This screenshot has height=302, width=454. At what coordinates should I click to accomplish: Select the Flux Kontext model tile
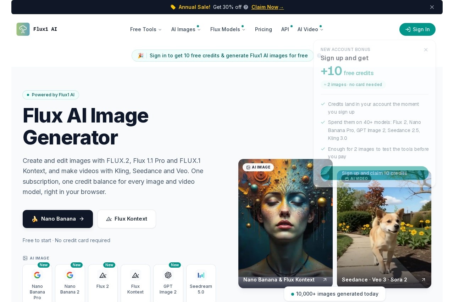pyautogui.click(x=135, y=283)
